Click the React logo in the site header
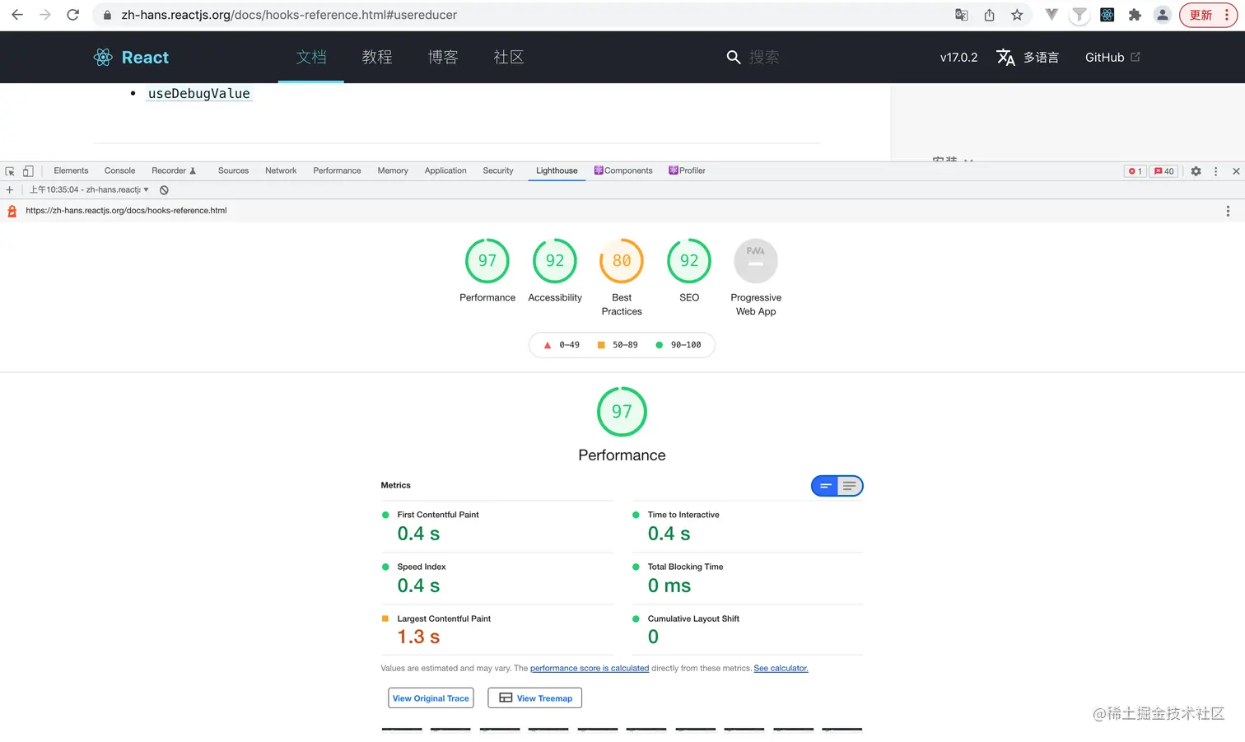 click(131, 57)
